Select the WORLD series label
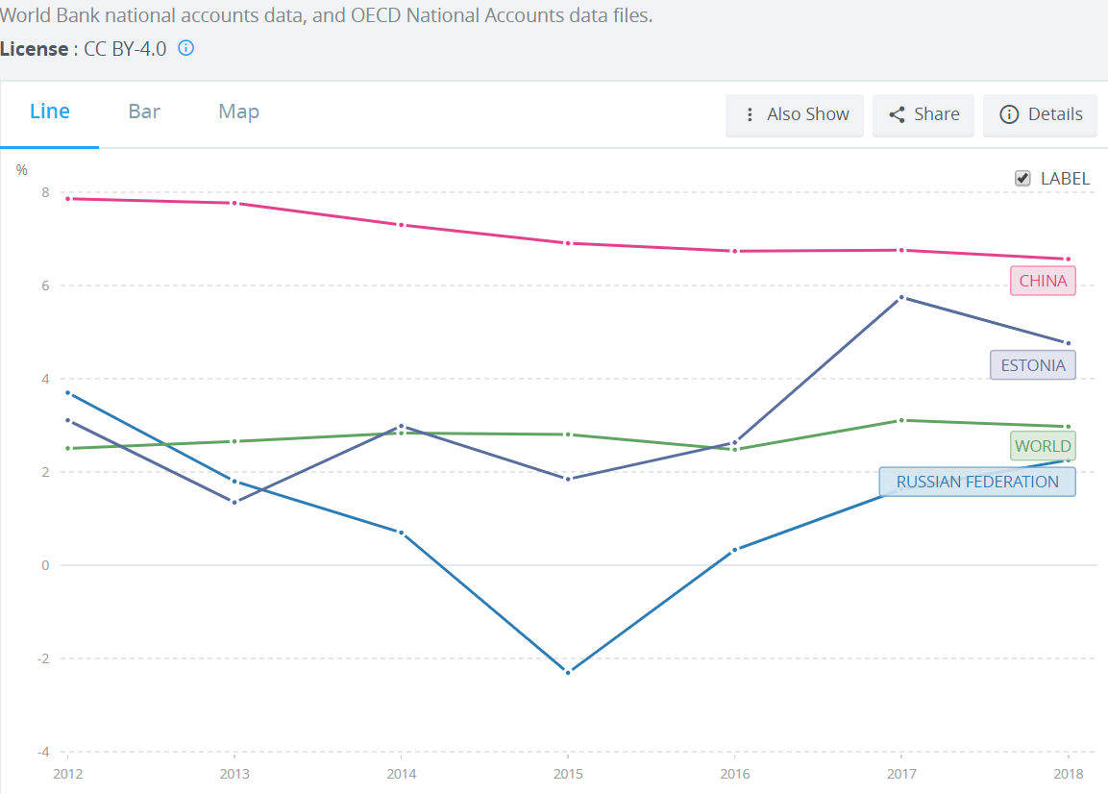 coord(1043,446)
